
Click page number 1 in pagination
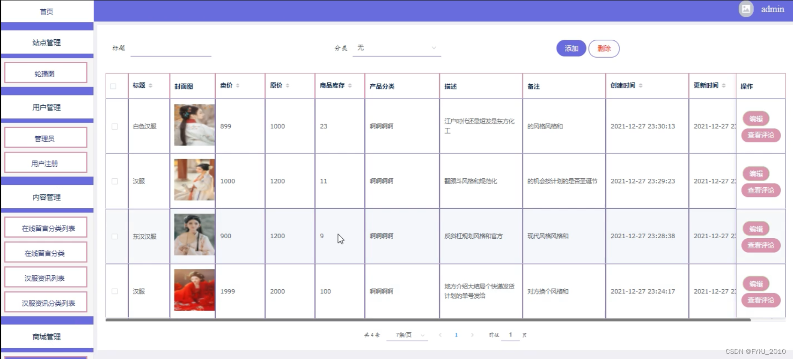tap(456, 335)
